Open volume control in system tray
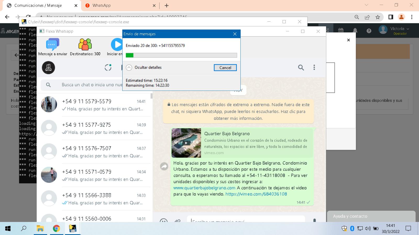This screenshot has height=235, width=419. (x=368, y=229)
